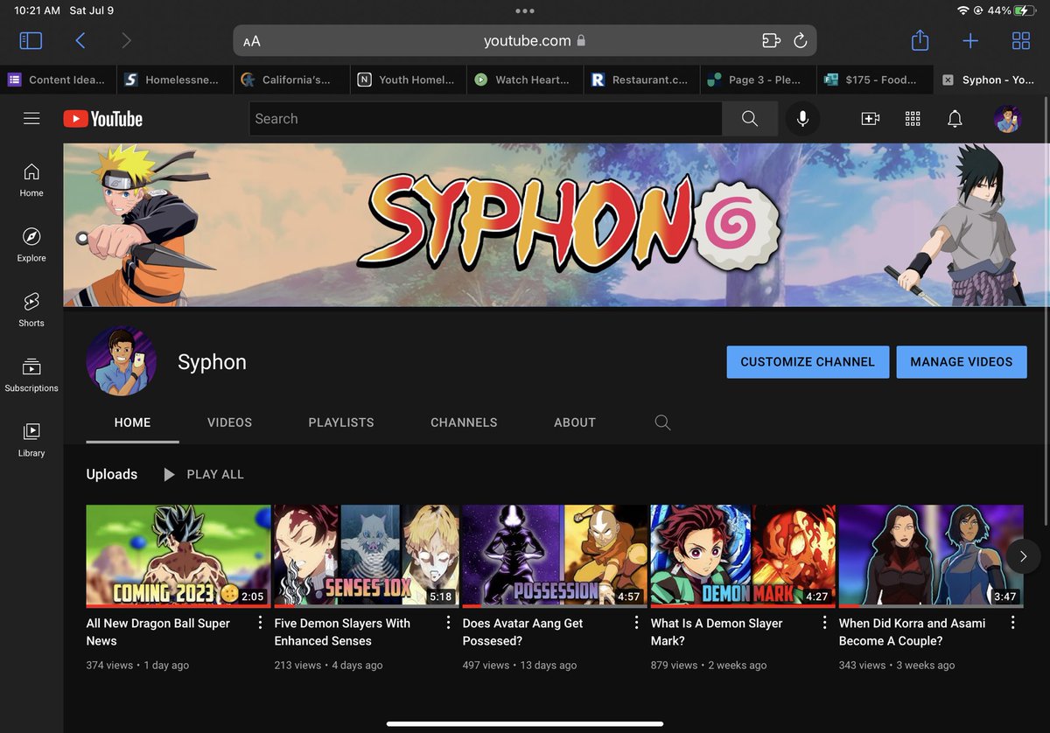Image resolution: width=1050 pixels, height=733 pixels.
Task: Switch to the Youth Homel... tab
Action: click(x=408, y=80)
